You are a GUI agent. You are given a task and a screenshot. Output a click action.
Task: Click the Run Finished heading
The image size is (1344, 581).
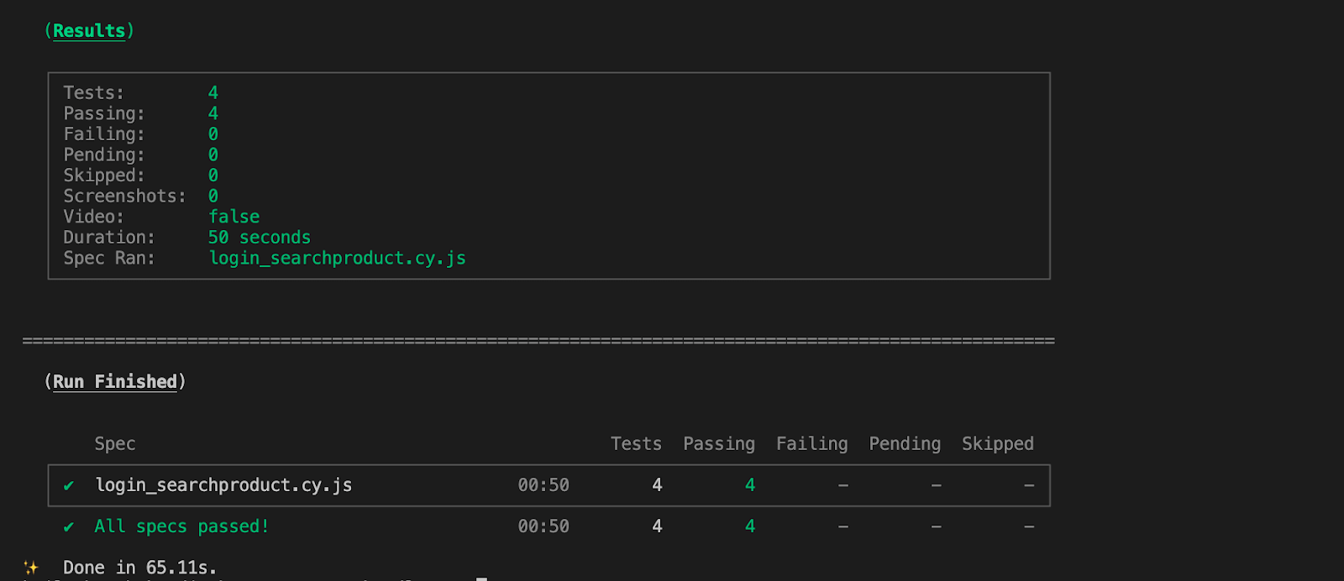pyautogui.click(x=115, y=382)
